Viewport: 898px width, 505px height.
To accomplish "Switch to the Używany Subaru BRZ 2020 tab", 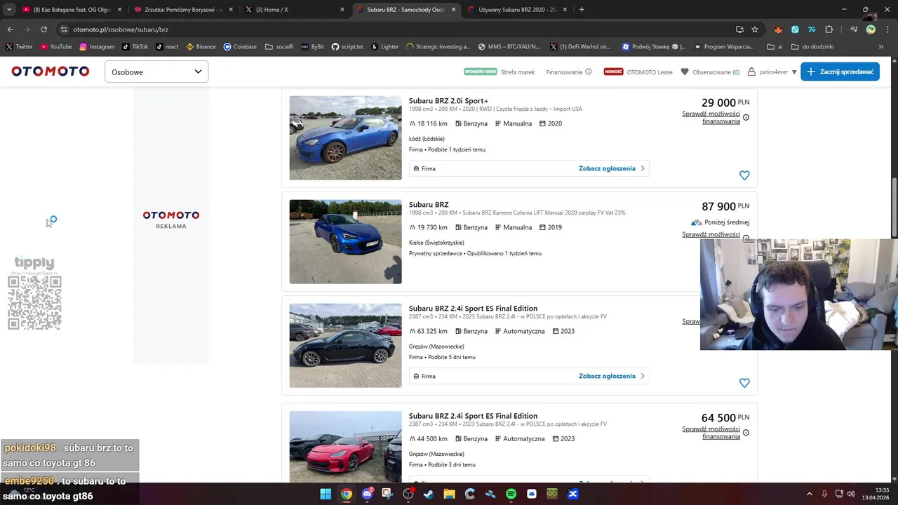I will [516, 10].
